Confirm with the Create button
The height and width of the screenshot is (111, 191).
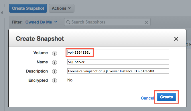click(166, 97)
